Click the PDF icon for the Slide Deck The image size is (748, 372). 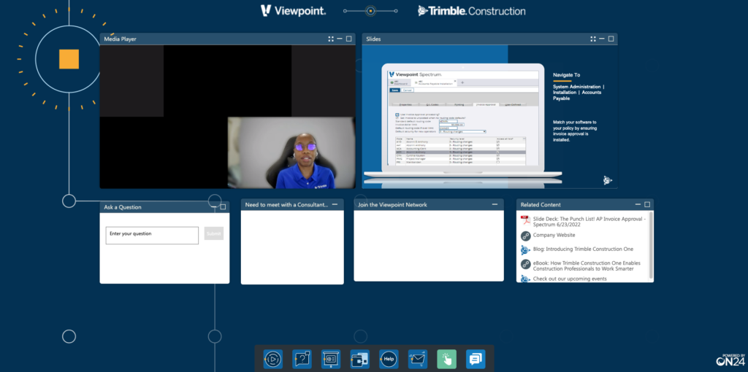coord(525,220)
